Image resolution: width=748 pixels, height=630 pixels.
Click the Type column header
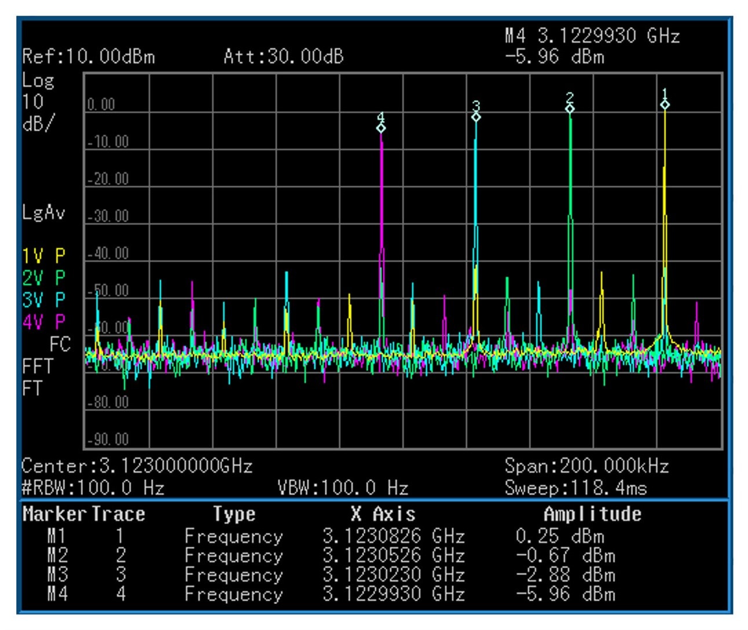pos(234,514)
